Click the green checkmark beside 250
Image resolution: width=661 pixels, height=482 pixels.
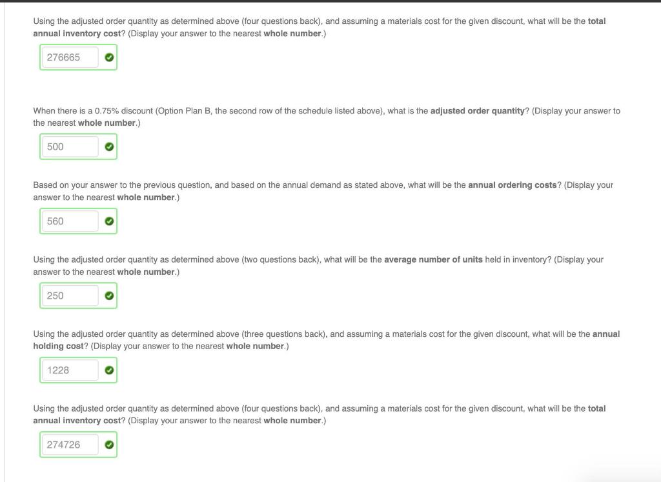click(108, 296)
